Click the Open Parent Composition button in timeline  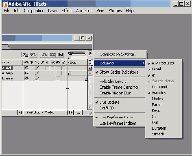click(x=25, y=55)
